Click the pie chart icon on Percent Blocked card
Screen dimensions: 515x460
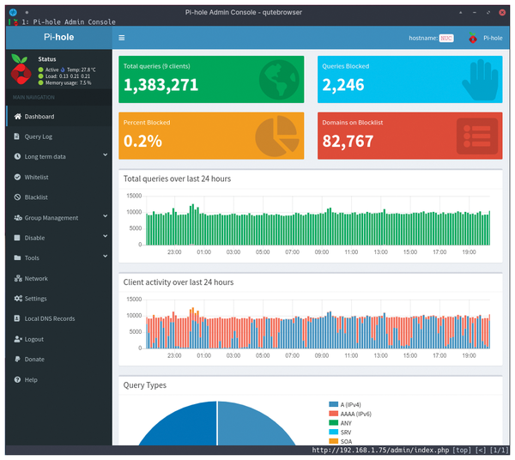pos(277,136)
